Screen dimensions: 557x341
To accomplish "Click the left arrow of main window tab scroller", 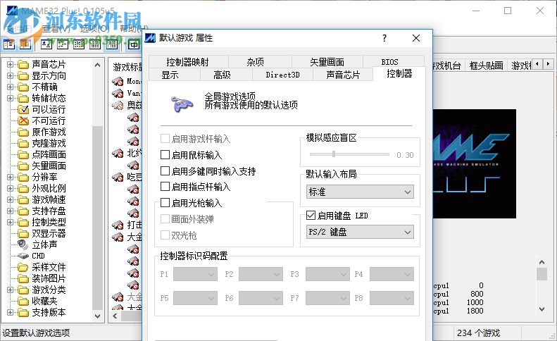I will (537, 64).
